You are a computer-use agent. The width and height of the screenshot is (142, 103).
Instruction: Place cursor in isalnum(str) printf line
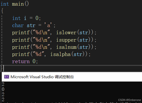click(x=54, y=47)
